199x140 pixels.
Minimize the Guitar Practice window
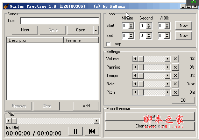[183, 7]
